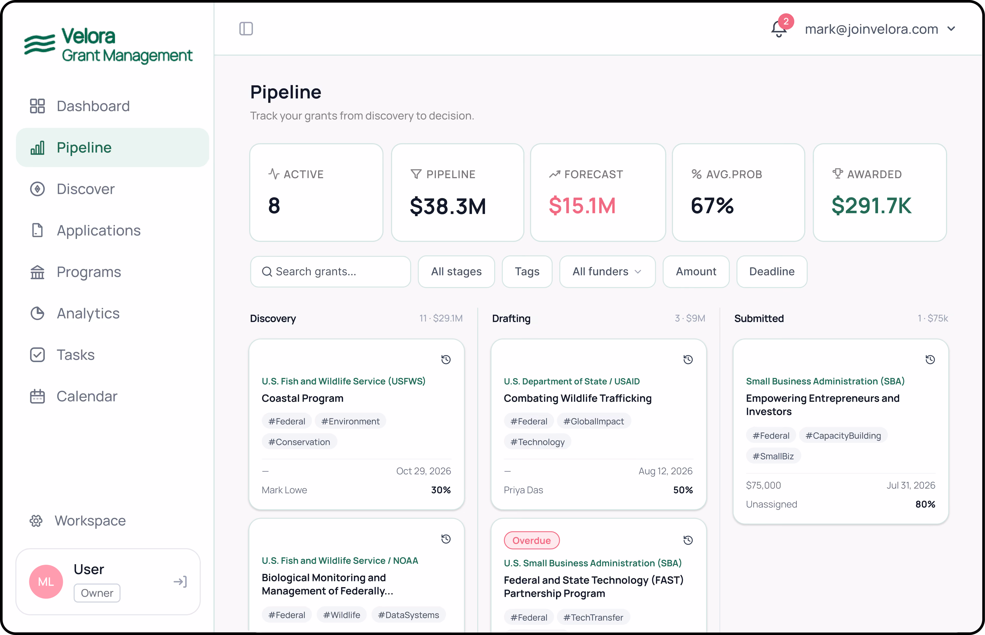Click the Tasks checkmark icon
Image resolution: width=985 pixels, height=635 pixels.
[x=37, y=355]
